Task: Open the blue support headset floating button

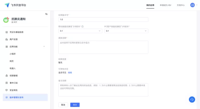Action: pos(192,100)
